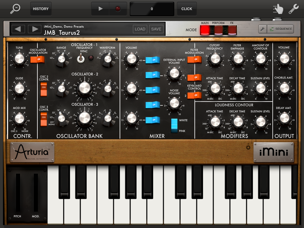Click the FILTER EMPHASIS knob

(238, 59)
